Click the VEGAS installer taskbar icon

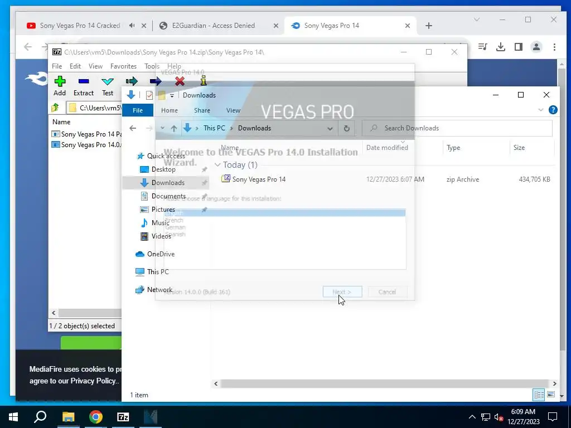151,417
